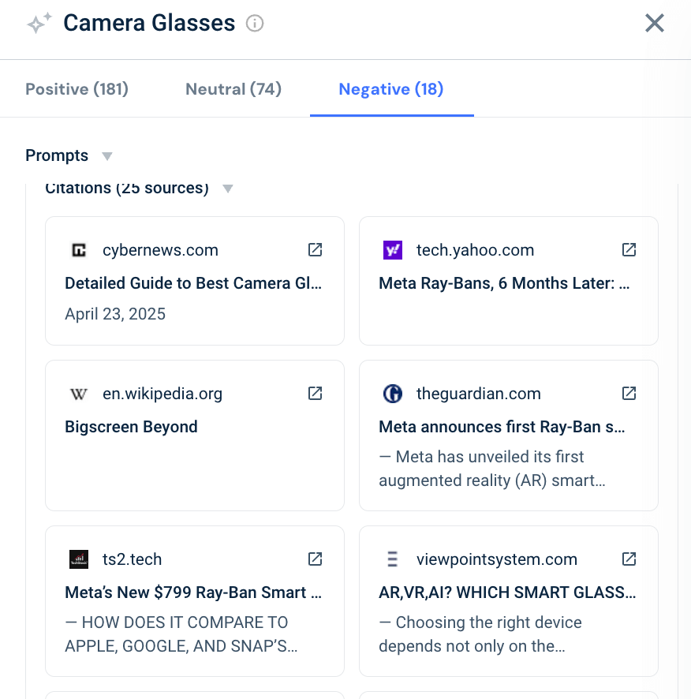Click the Bigscreen Beyond article title
This screenshot has height=699, width=691.
coord(131,426)
